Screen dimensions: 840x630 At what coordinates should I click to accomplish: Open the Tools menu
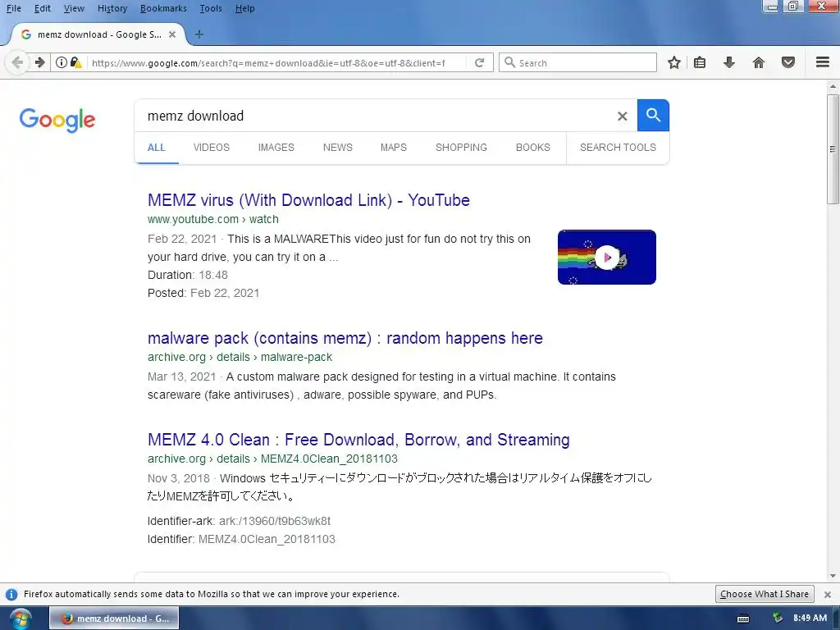[211, 8]
